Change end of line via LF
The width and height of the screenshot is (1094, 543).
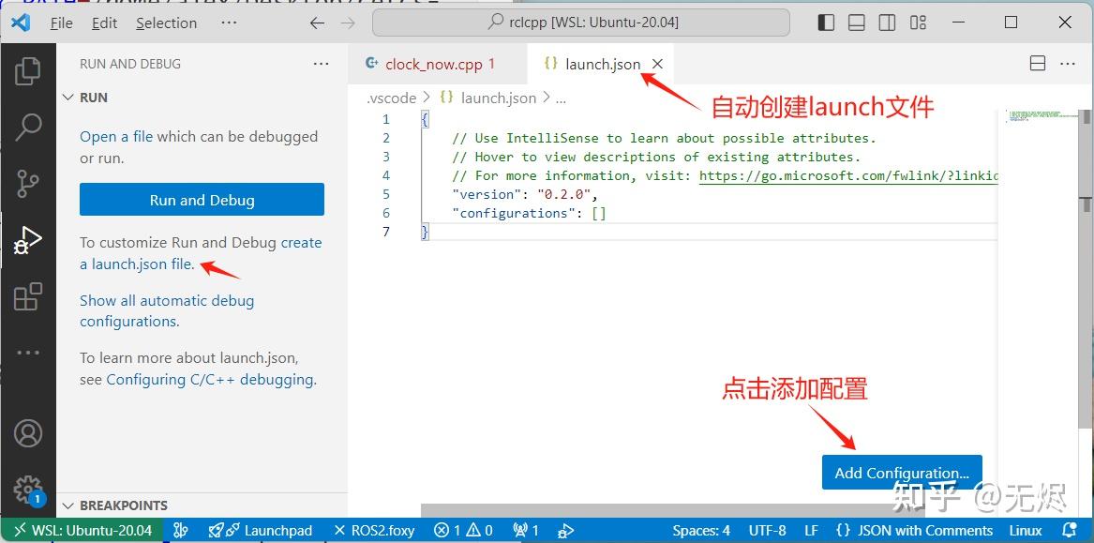[811, 531]
